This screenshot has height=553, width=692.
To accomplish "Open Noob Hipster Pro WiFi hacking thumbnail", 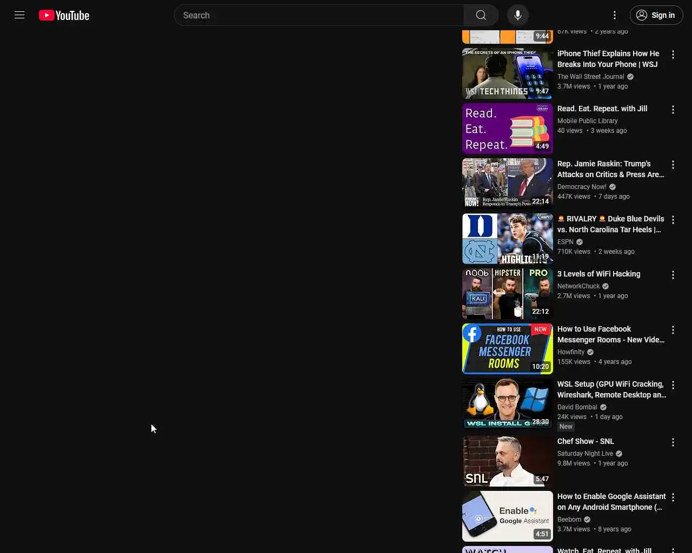I will click(508, 294).
